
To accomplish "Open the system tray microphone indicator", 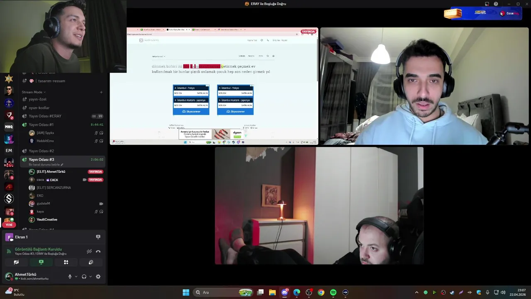I will click(x=487, y=292).
